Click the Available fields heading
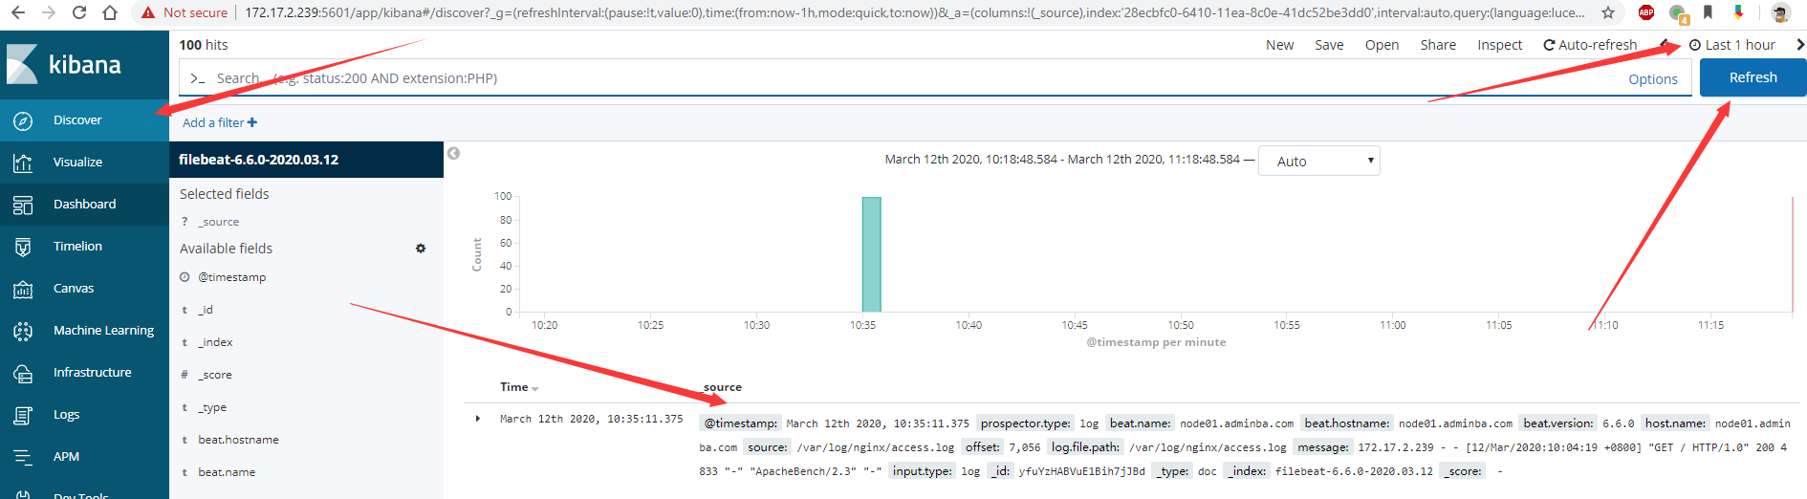1807x499 pixels. coord(226,249)
